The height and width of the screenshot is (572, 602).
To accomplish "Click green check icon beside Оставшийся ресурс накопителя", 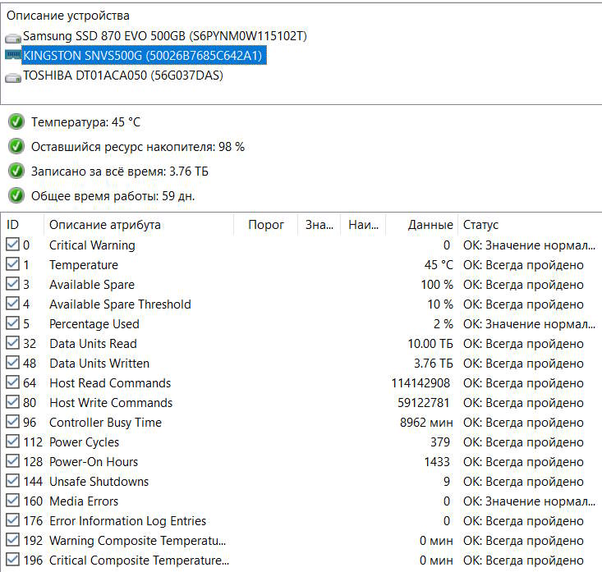I will pos(16,147).
